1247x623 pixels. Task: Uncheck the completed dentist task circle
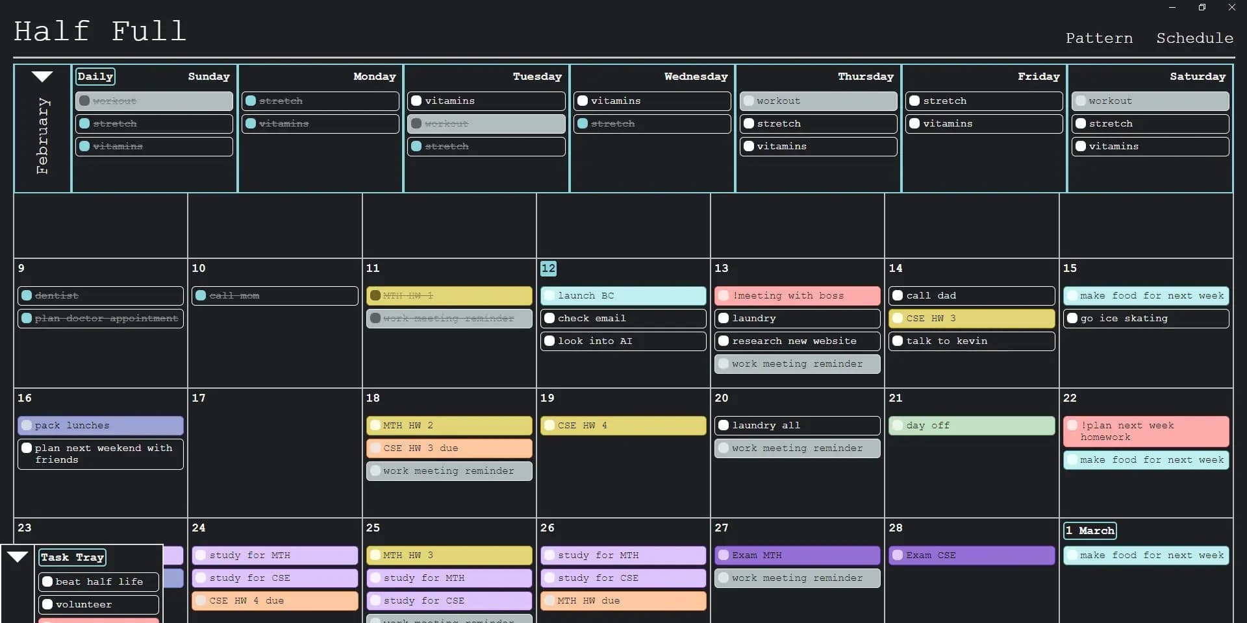click(27, 296)
